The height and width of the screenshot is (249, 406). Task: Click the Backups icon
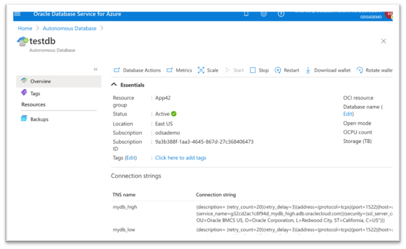coord(24,118)
